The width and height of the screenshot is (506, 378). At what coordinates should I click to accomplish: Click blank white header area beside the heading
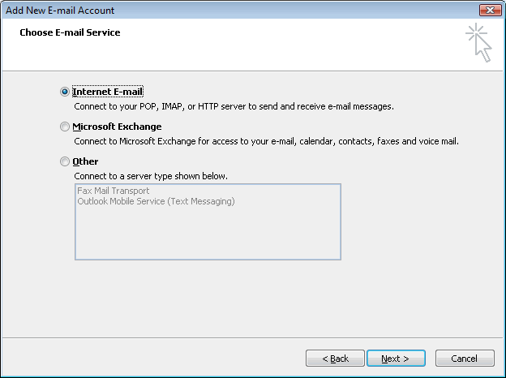(284, 45)
